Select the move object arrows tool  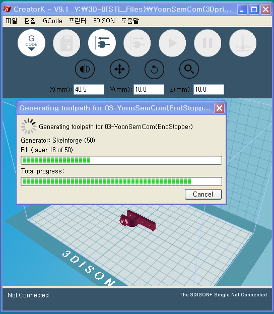(x=120, y=69)
